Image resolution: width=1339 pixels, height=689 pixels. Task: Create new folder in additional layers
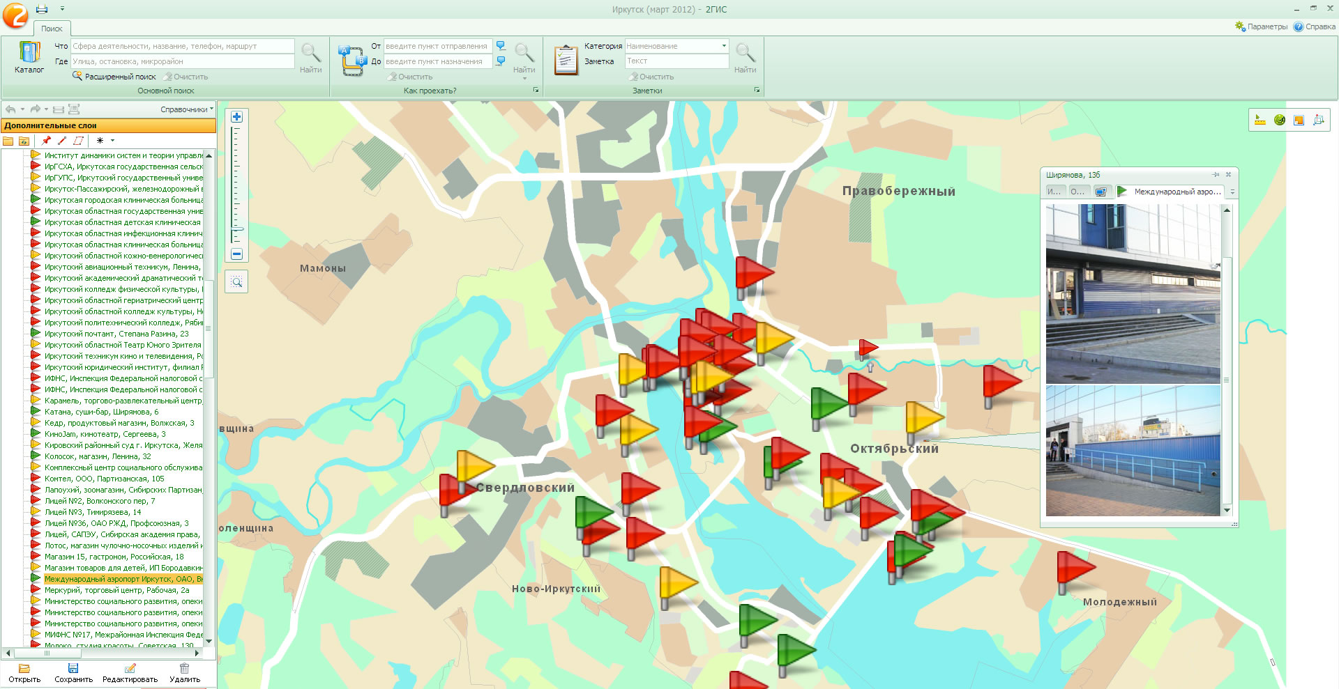8,141
